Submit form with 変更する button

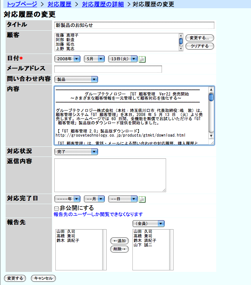click(x=15, y=278)
